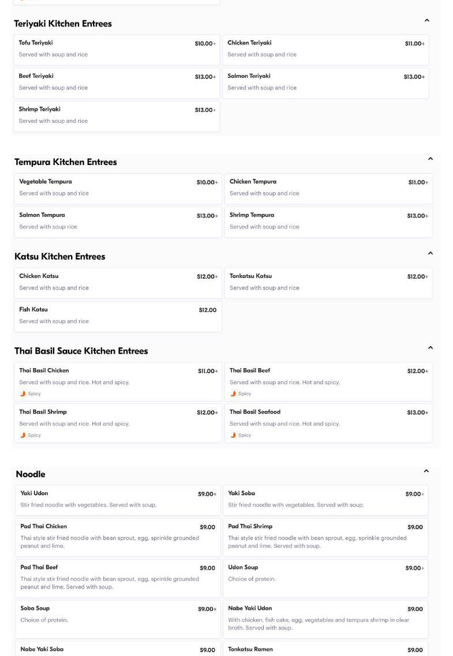Choose Pad Thai Shrimp noodle dish
The width and height of the screenshot is (453, 656).
click(x=325, y=537)
